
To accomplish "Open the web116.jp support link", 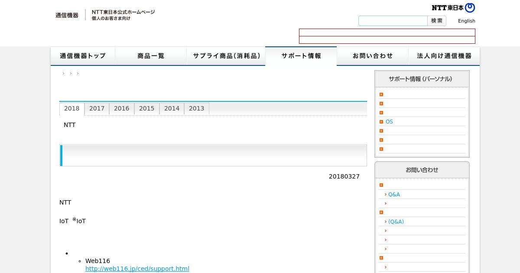I will pyautogui.click(x=137, y=269).
